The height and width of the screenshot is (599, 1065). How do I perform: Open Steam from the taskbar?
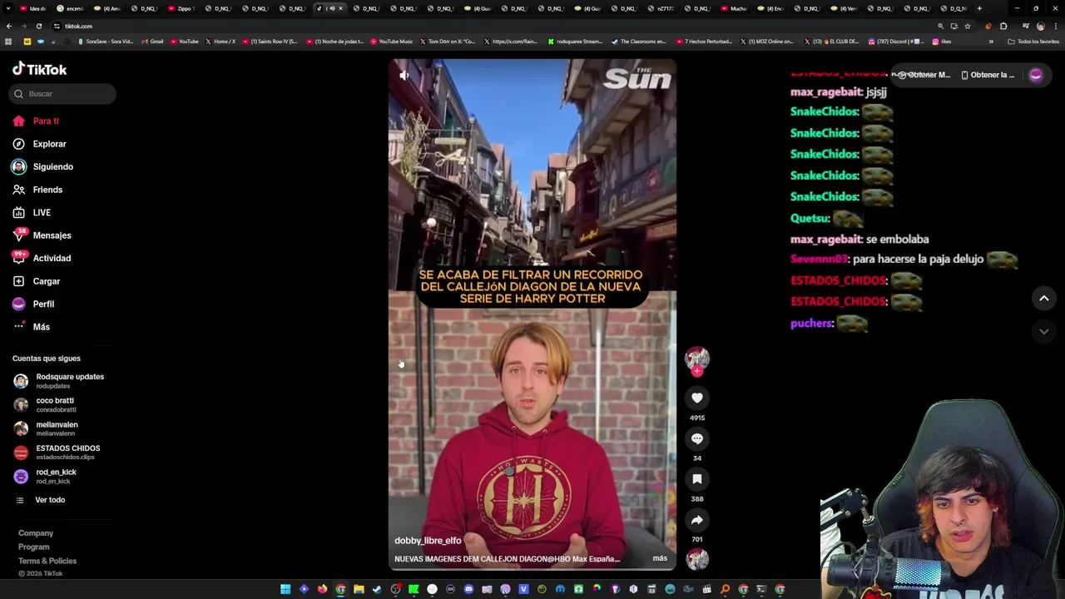click(x=377, y=589)
